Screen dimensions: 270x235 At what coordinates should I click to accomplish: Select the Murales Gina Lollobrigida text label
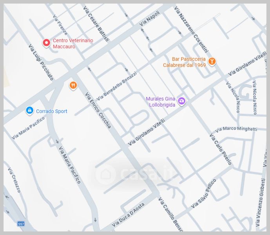click(x=160, y=101)
